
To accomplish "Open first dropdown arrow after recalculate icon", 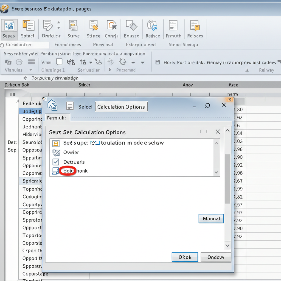I will click(133, 63).
